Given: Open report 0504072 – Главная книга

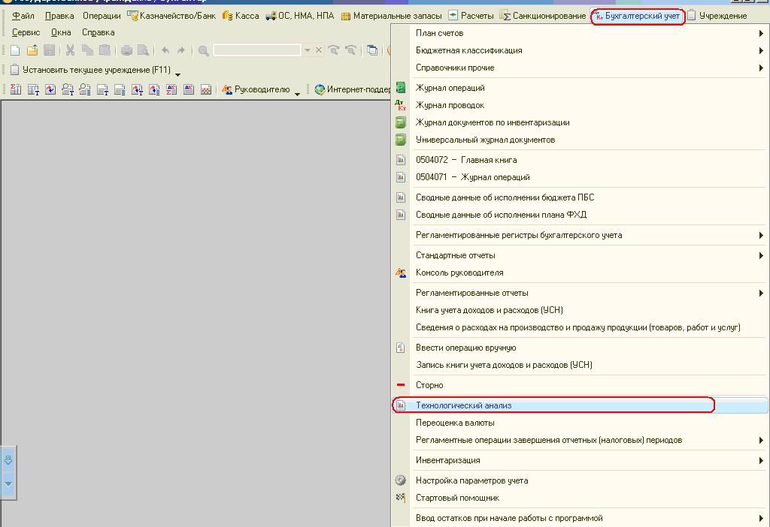Looking at the screenshot, I should (x=581, y=160).
